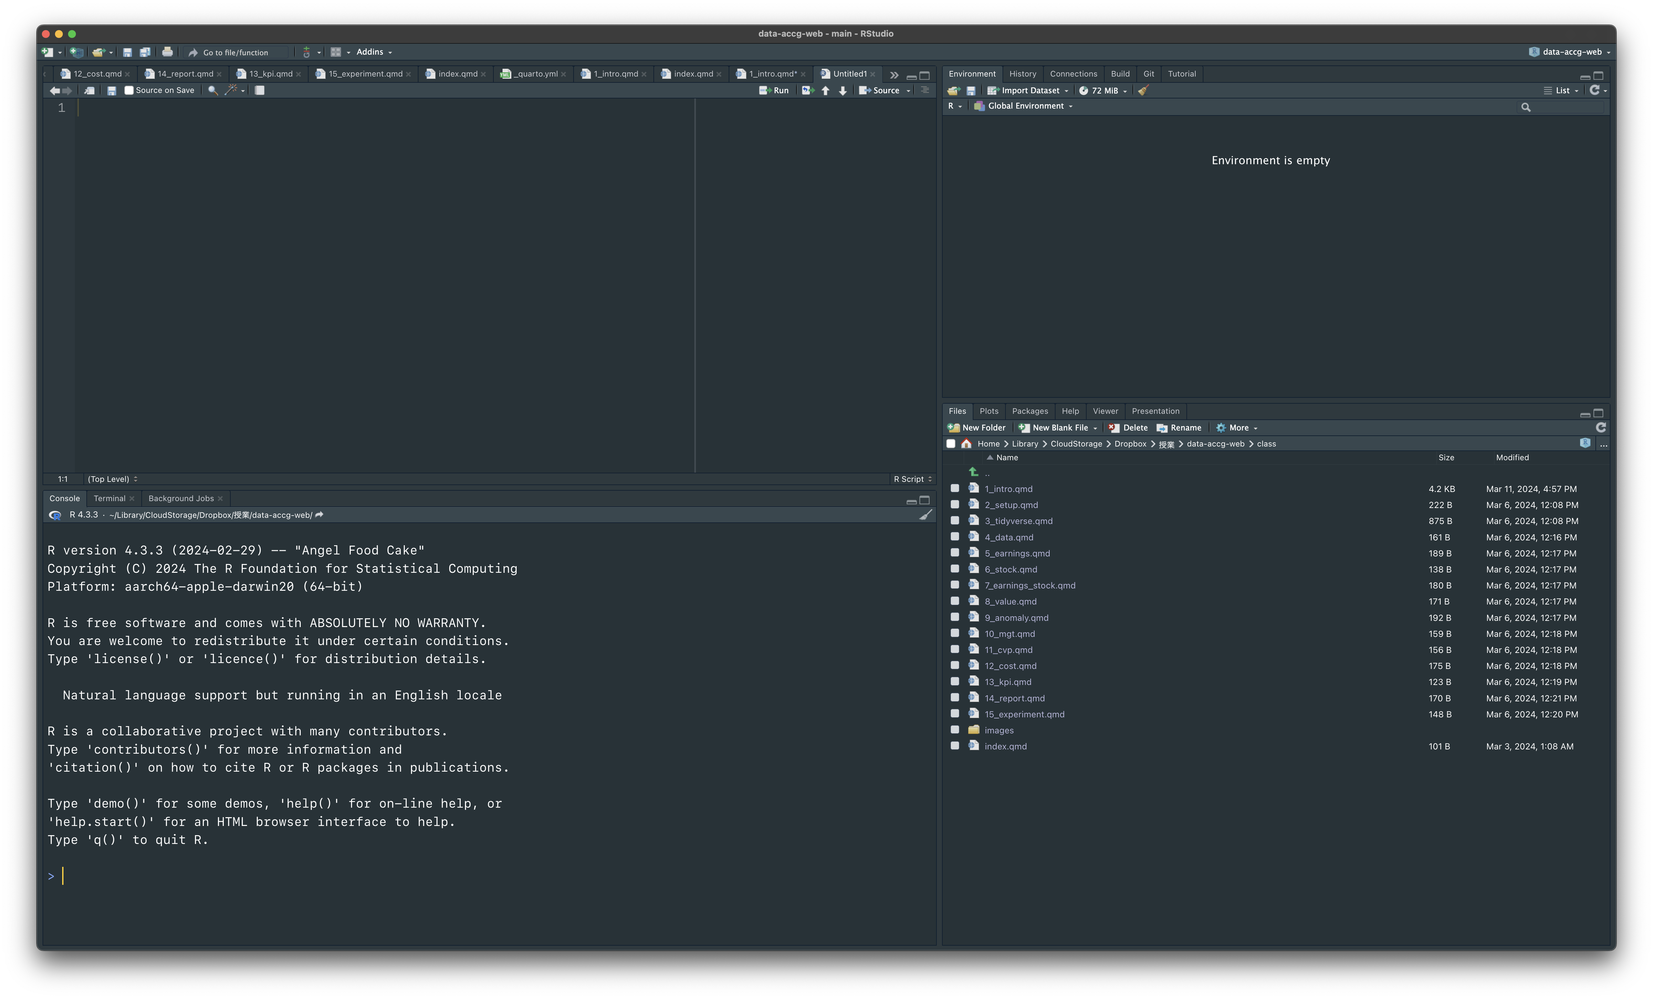
Task: Clear console with the broom icon
Action: (x=925, y=515)
